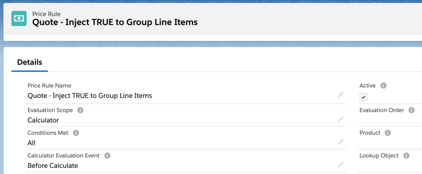Click the Price Rule money icon in header

19,18
